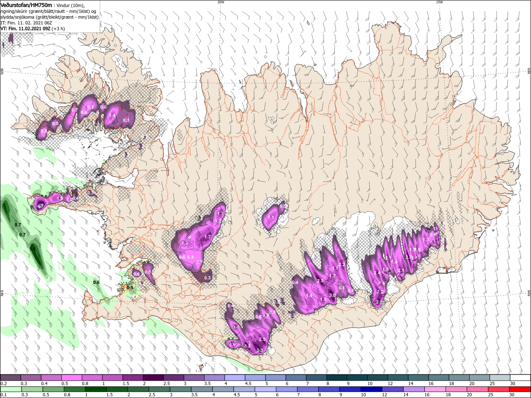Image resolution: width=531 pixels, height=398 pixels.
Task: Click the 'VT: Fim. 11.02.2021 09Z' valid time
Action: pos(26,29)
